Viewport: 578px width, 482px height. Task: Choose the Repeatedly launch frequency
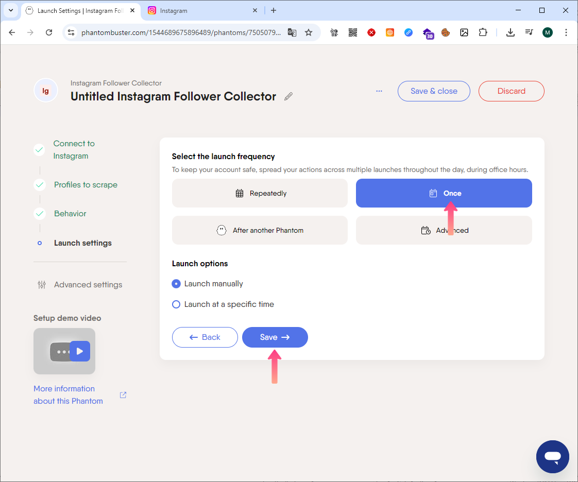pyautogui.click(x=260, y=193)
